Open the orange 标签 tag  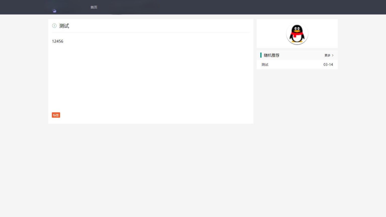coord(56,115)
